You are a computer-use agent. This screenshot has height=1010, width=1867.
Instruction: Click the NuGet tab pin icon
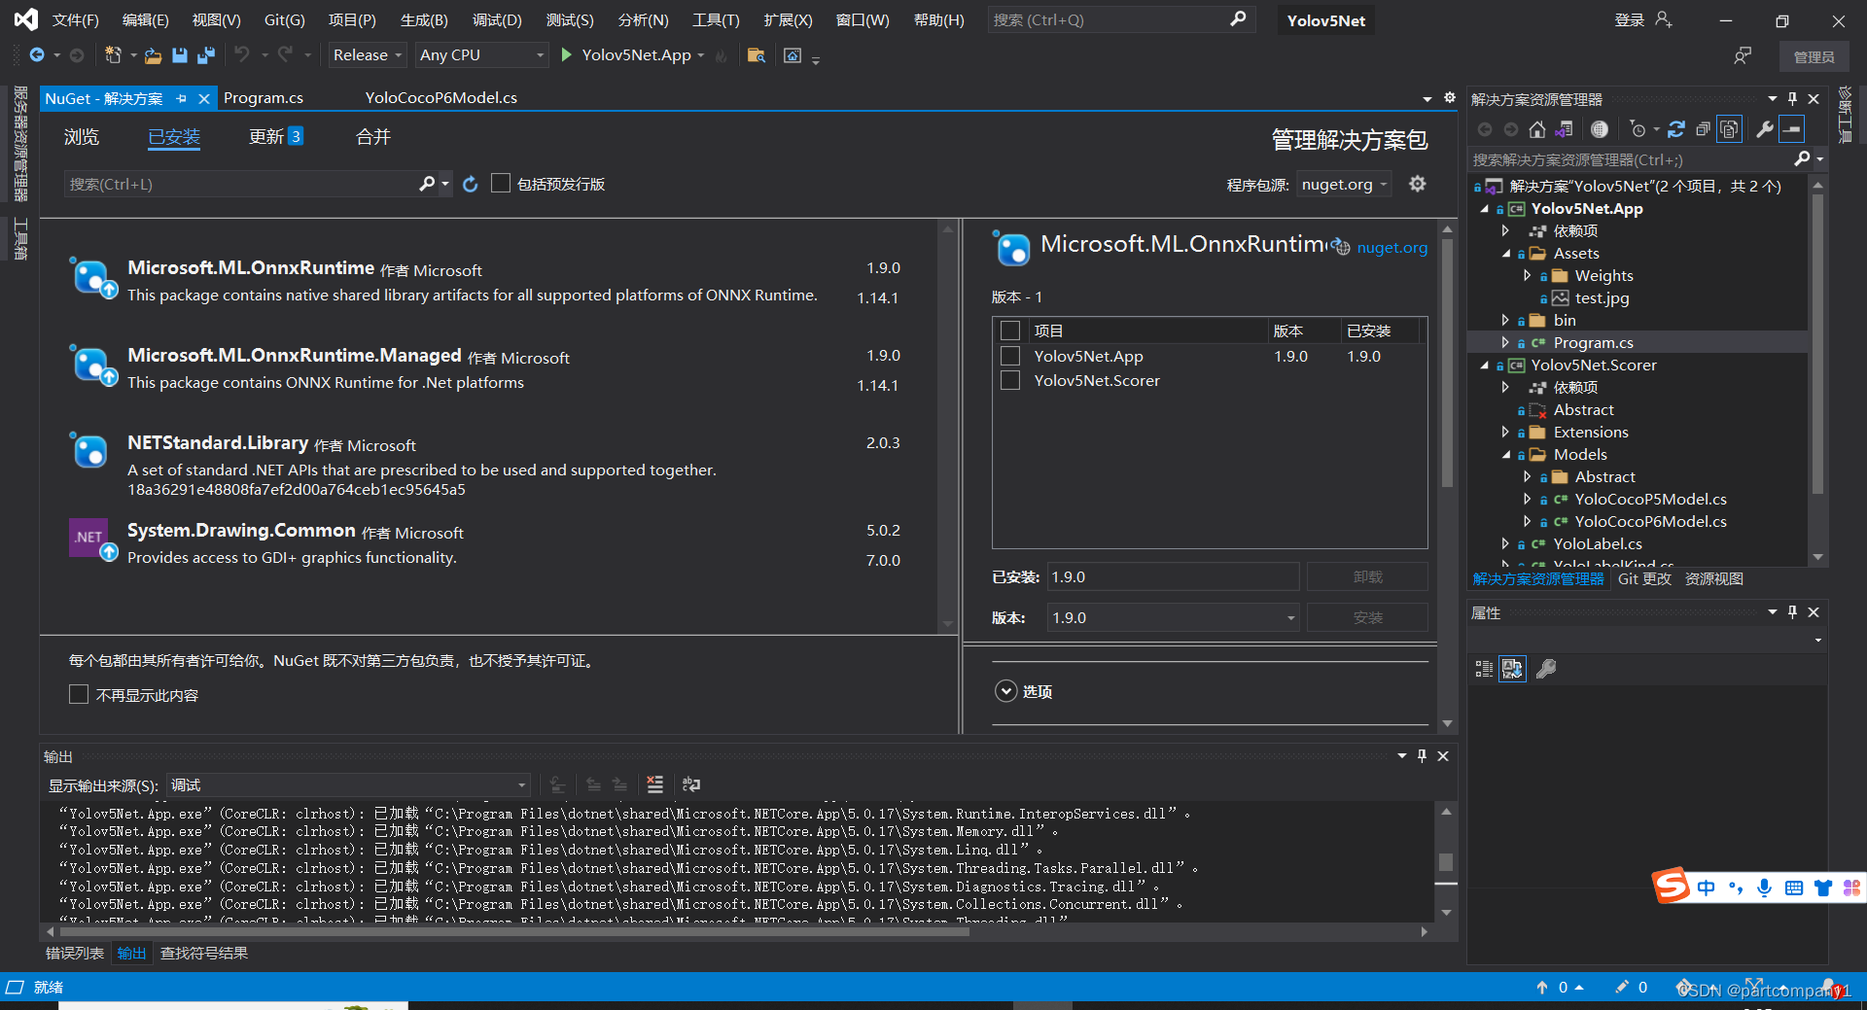point(182,98)
